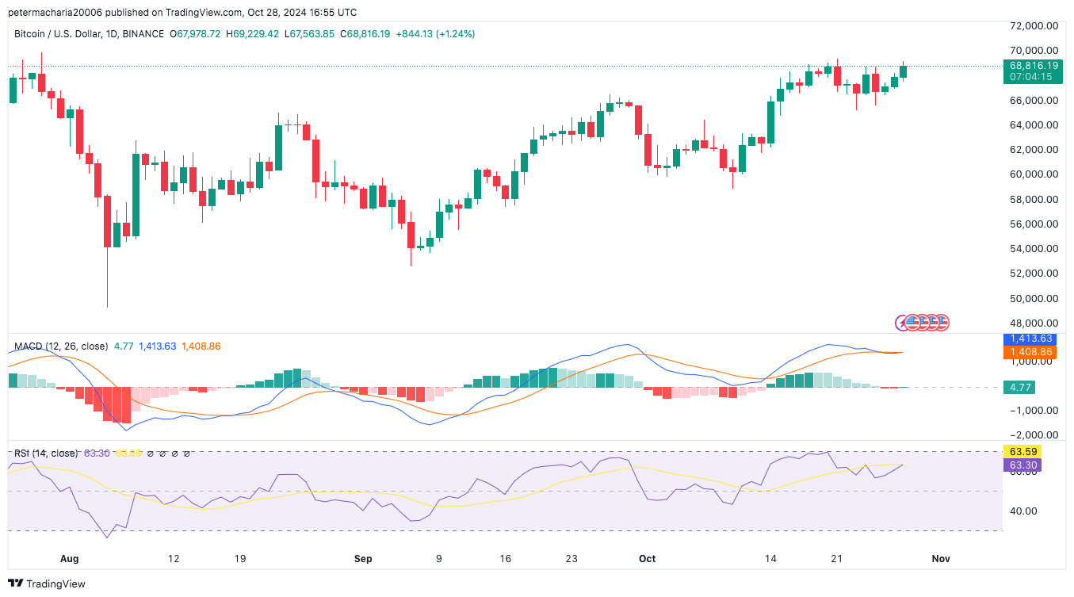The width and height of the screenshot is (1074, 597).
Task: Click the orange 1,408.86 label on MACD axis
Action: pyautogui.click(x=1030, y=352)
